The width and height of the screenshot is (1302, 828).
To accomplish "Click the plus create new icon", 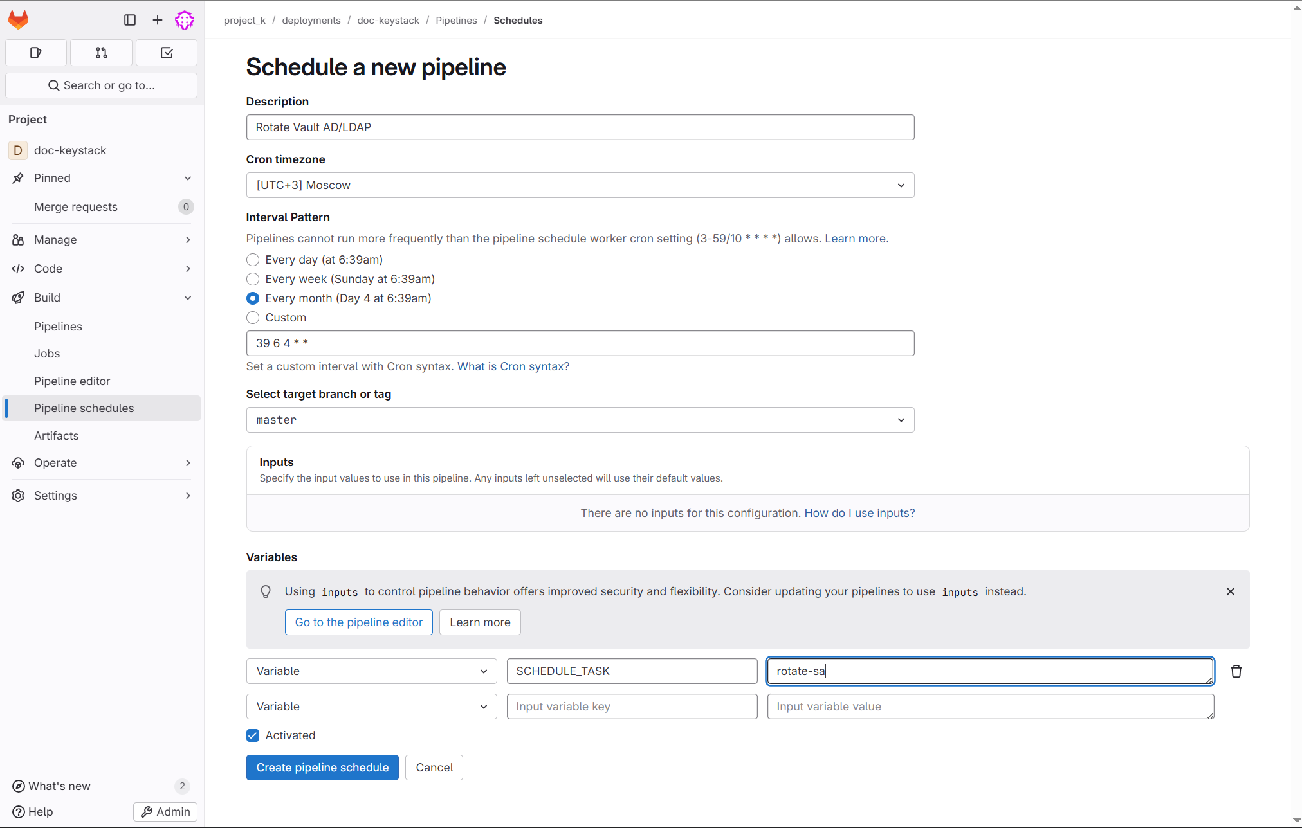I will (x=158, y=20).
